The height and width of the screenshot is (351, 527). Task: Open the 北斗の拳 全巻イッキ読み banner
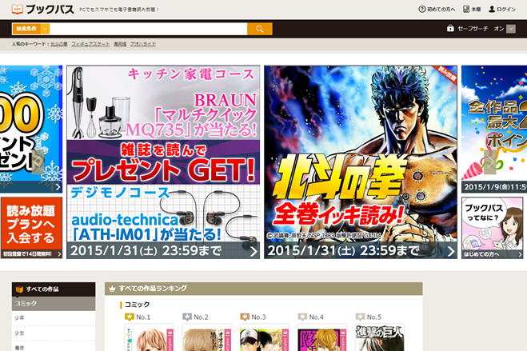point(361,162)
